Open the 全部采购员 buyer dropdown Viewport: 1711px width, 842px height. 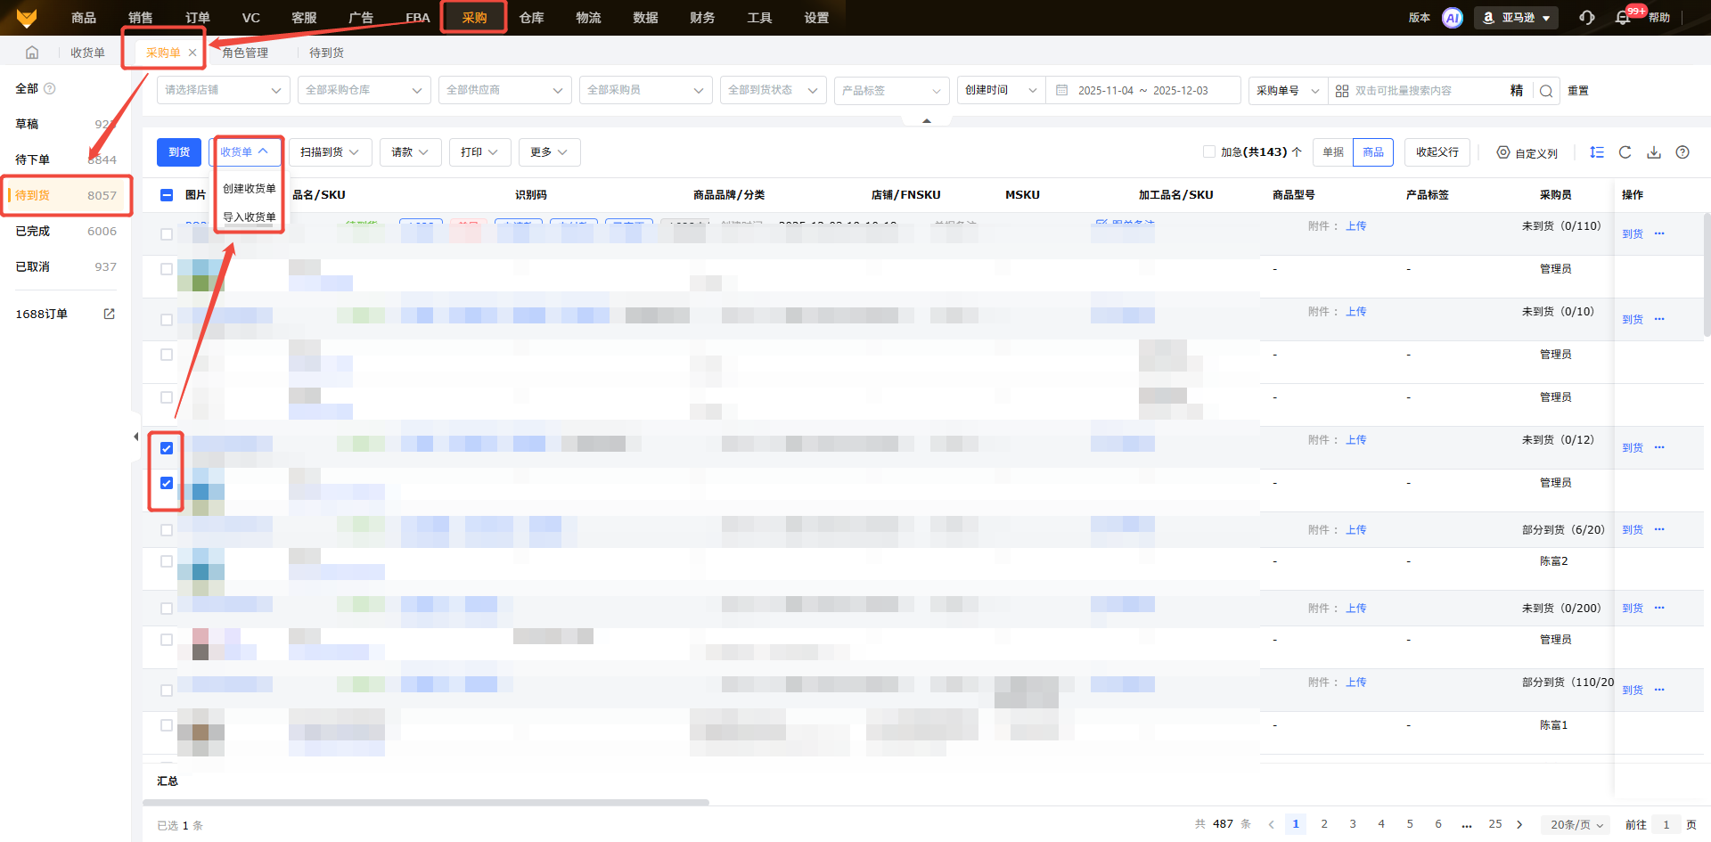click(646, 90)
